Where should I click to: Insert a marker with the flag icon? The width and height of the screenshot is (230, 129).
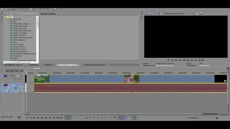pyautogui.click(x=111, y=118)
